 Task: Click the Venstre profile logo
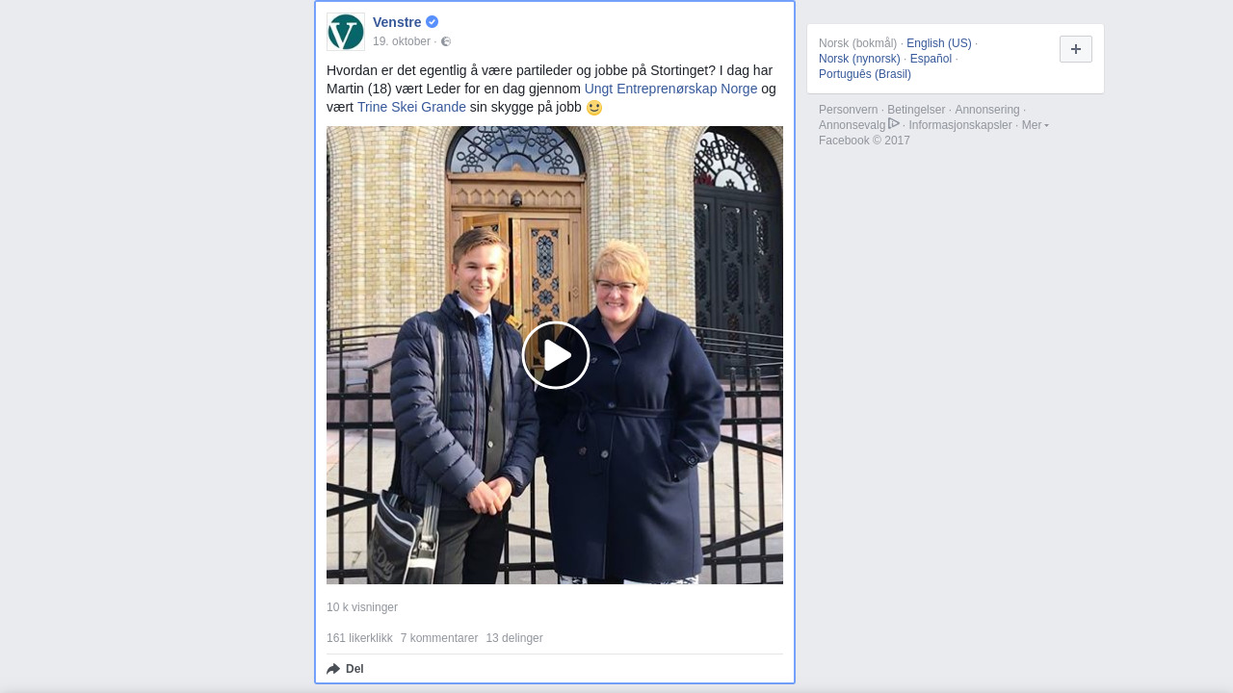pos(346,32)
